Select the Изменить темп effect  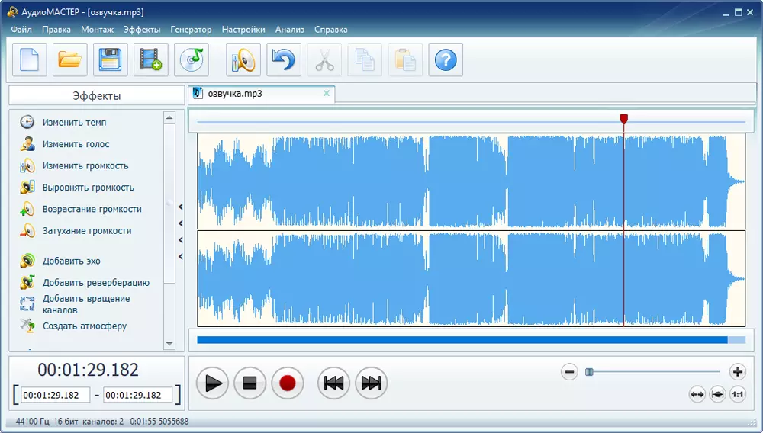click(x=74, y=122)
